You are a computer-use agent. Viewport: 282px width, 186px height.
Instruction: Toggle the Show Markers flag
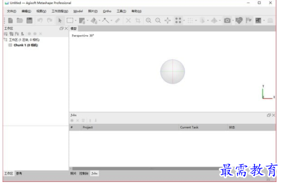click(x=249, y=20)
